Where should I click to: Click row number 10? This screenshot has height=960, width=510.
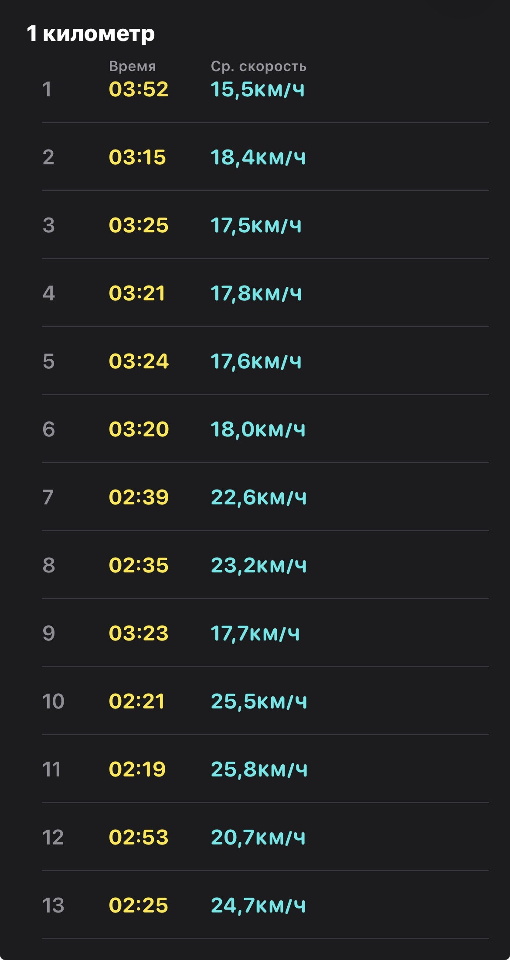click(x=53, y=701)
